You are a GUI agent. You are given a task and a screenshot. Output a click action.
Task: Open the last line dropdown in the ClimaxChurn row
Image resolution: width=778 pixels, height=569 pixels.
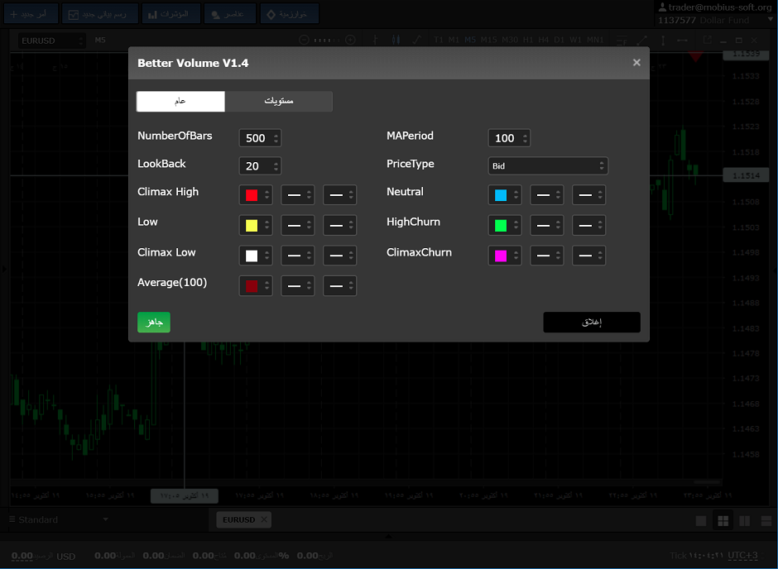589,256
